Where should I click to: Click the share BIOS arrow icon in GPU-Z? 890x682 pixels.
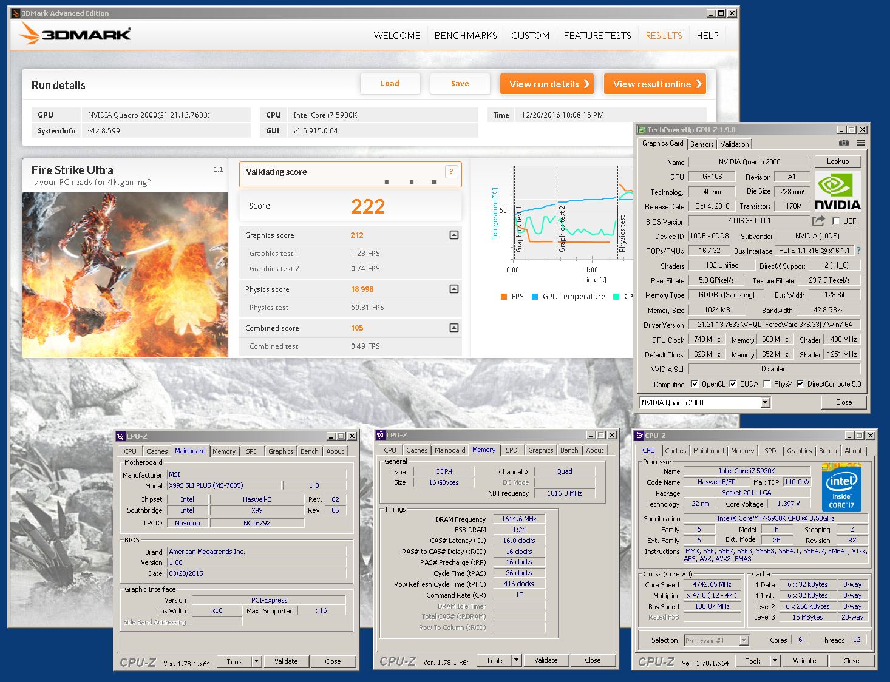[819, 221]
